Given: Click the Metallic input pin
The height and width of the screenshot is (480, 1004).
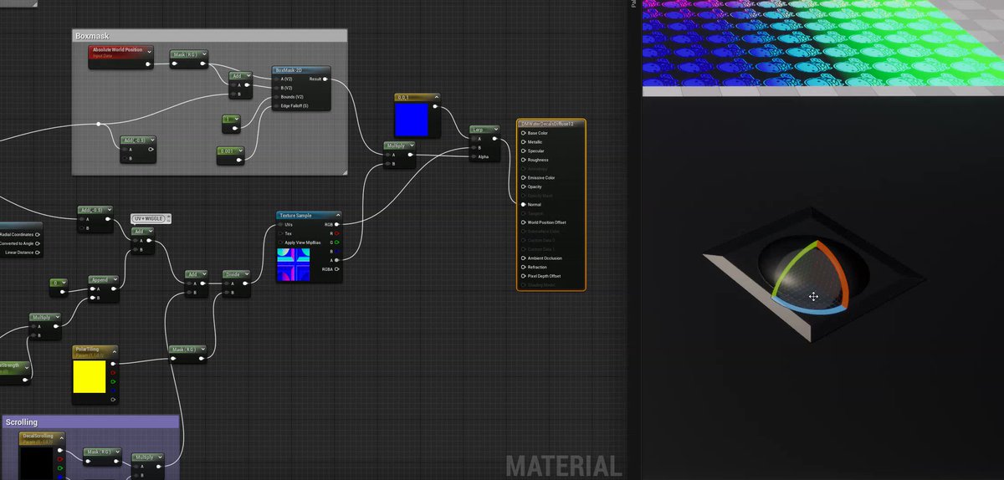Looking at the screenshot, I should pos(524,142).
